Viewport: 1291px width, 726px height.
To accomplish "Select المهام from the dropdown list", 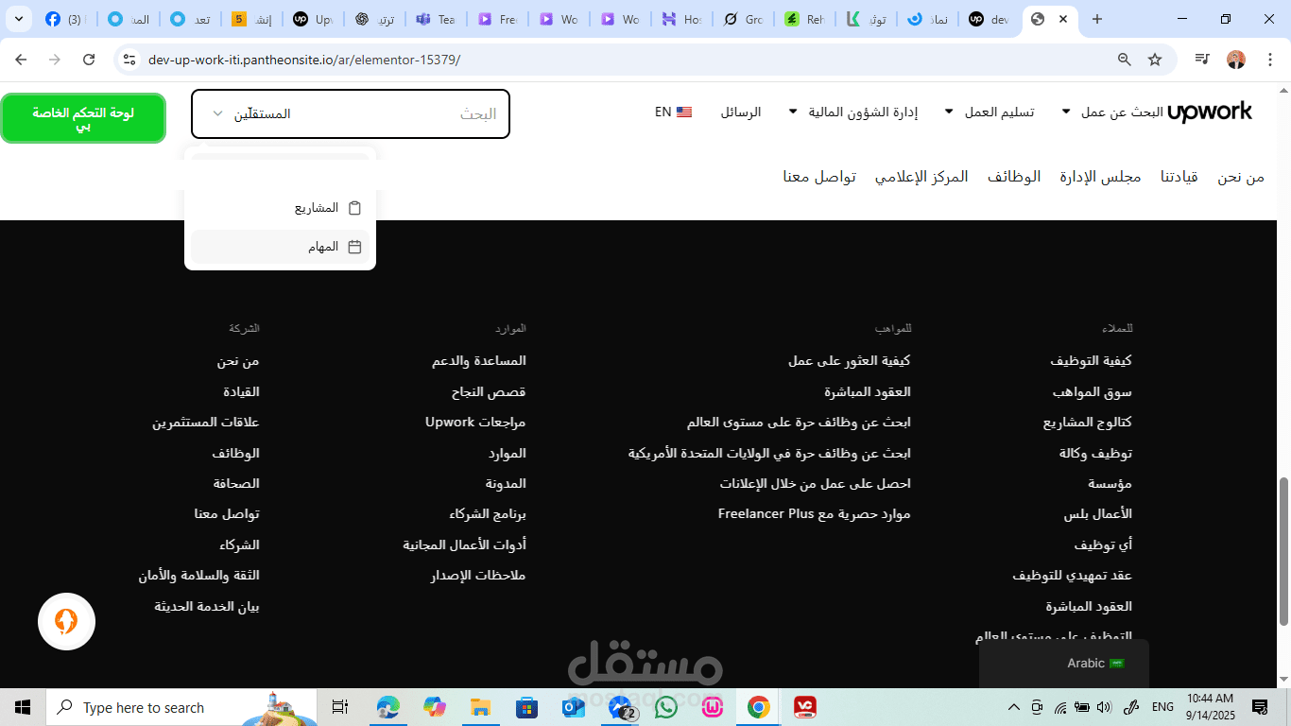I will (x=280, y=247).
